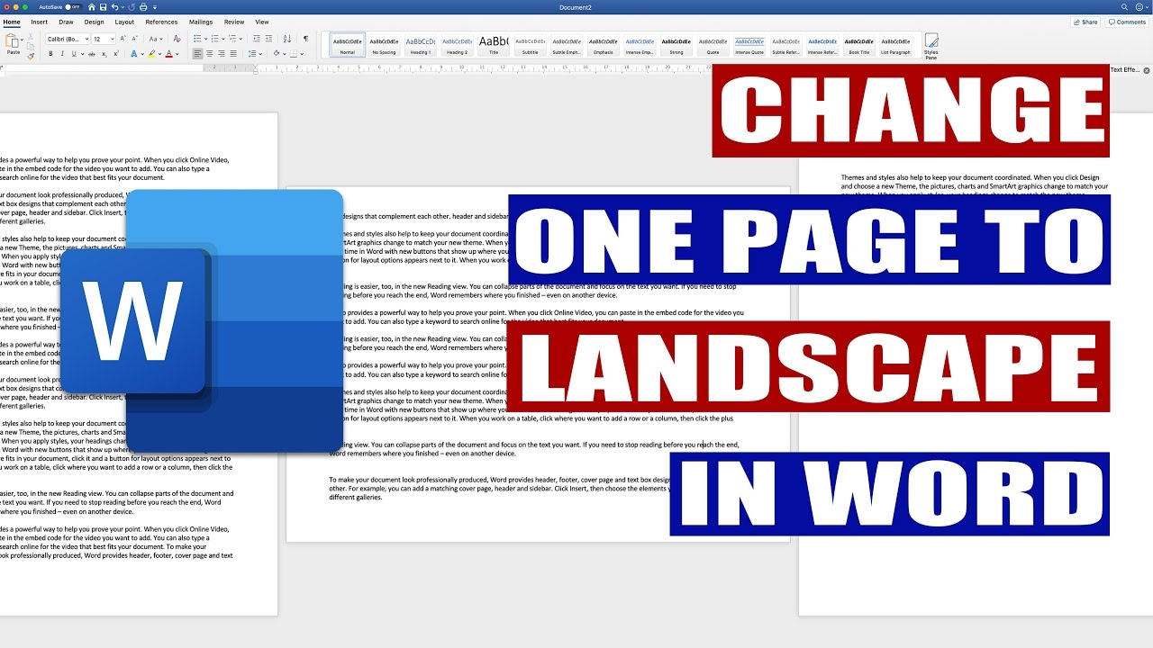Open the Comments button
Screen dimensions: 1153x648
[1127, 22]
